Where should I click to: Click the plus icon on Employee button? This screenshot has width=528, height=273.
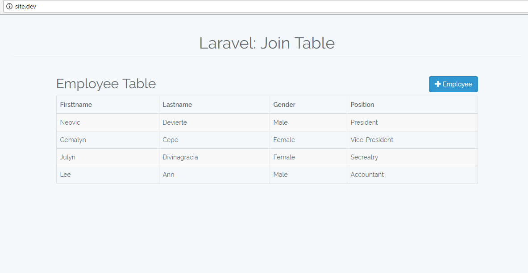point(438,84)
